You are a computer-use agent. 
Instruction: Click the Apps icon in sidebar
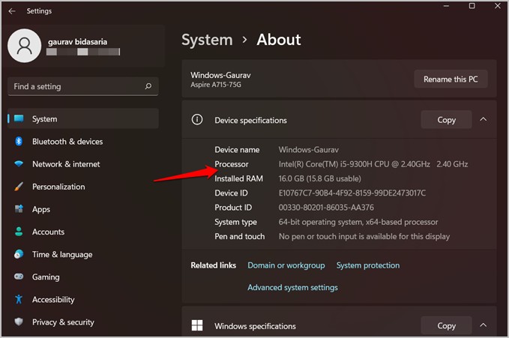[x=19, y=209]
